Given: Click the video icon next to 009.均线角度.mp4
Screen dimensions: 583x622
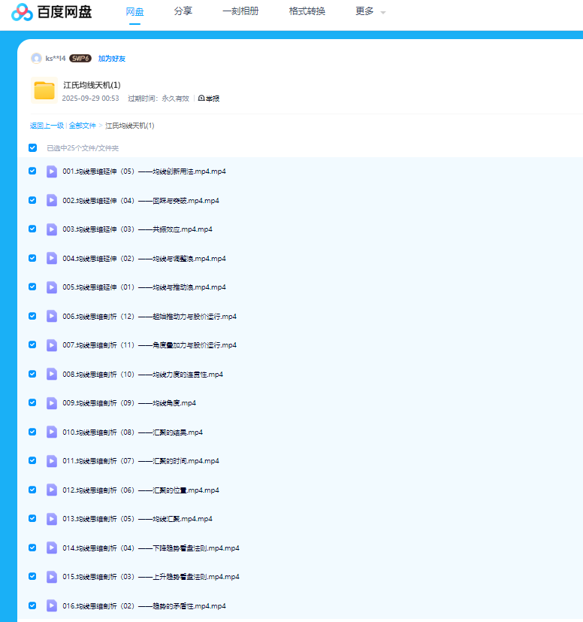Looking at the screenshot, I should click(52, 403).
